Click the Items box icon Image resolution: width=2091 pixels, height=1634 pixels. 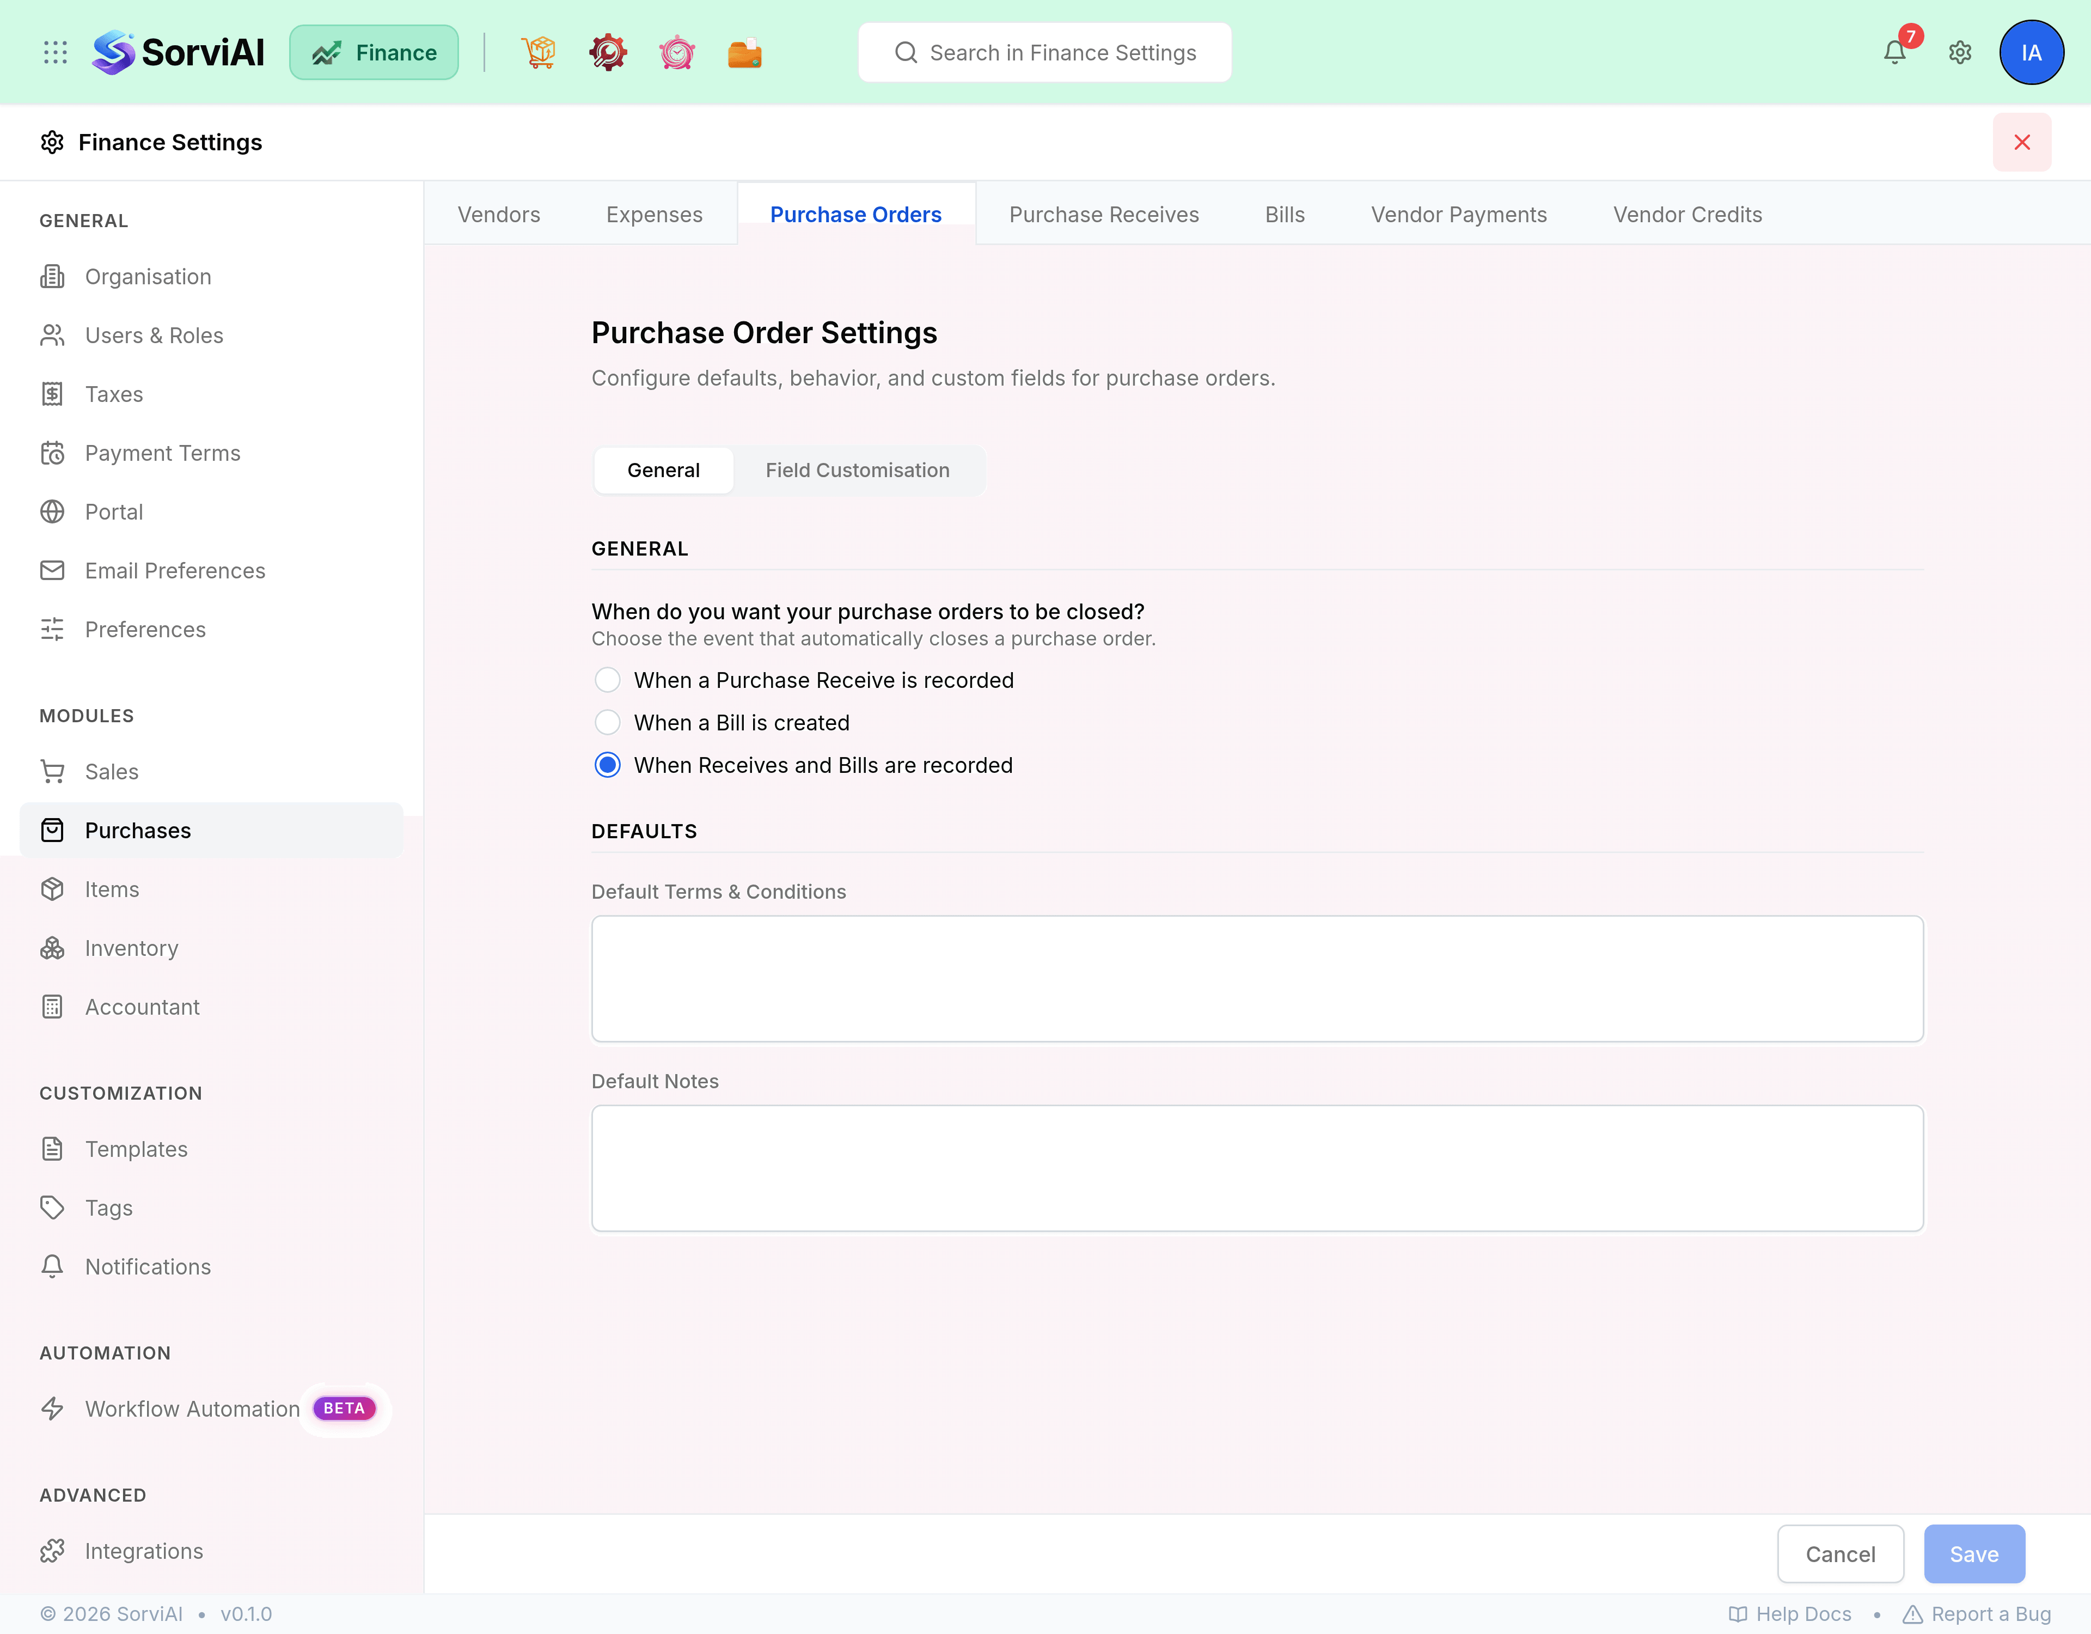tap(53, 889)
